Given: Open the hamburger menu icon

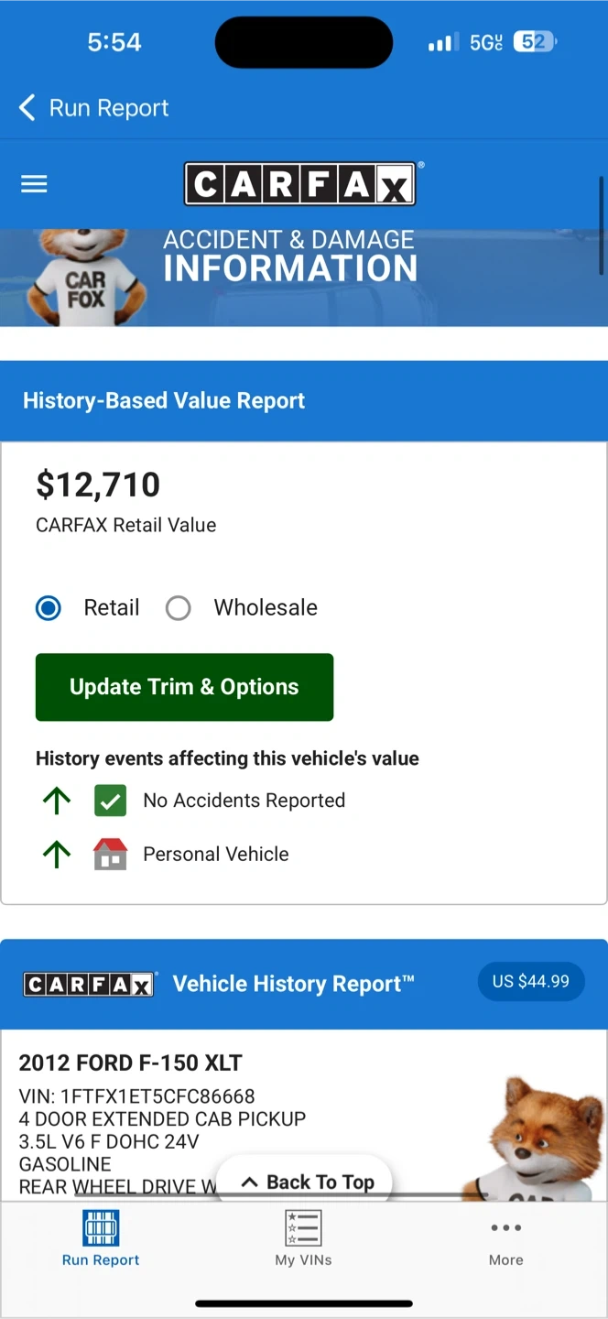Looking at the screenshot, I should [34, 184].
